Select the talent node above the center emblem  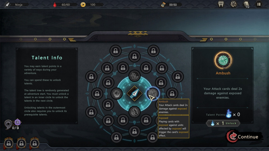click(x=134, y=76)
